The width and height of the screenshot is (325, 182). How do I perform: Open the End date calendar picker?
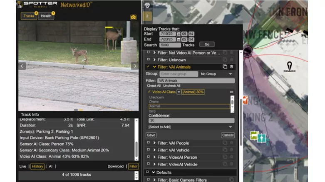pyautogui.click(x=179, y=39)
